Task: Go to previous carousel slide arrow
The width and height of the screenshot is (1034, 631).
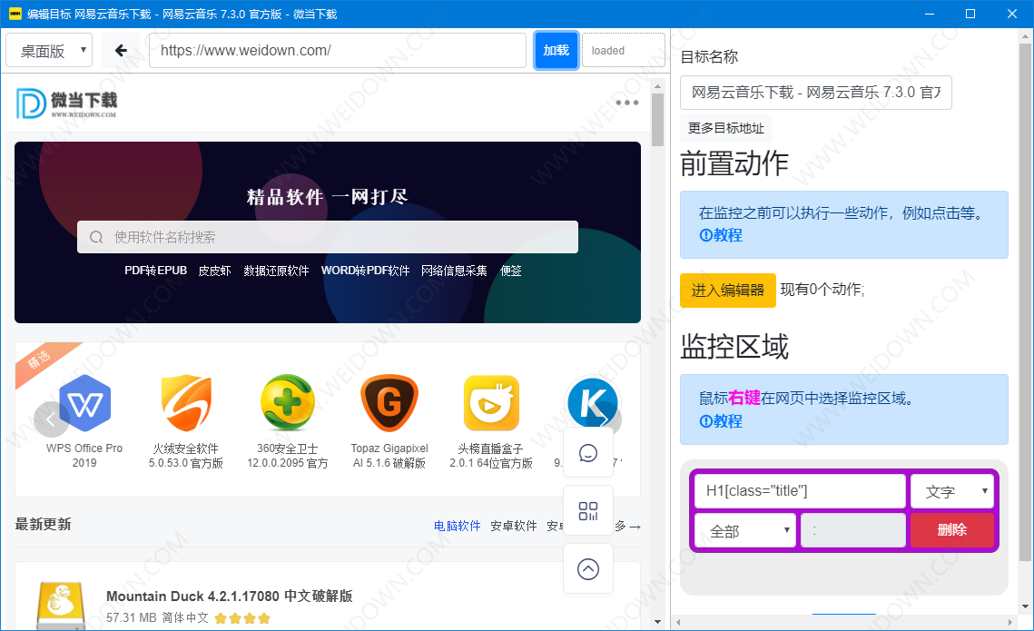Action: coord(52,419)
